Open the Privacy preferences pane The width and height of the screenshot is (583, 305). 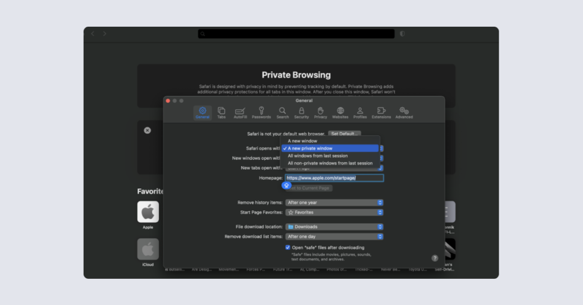(321, 113)
